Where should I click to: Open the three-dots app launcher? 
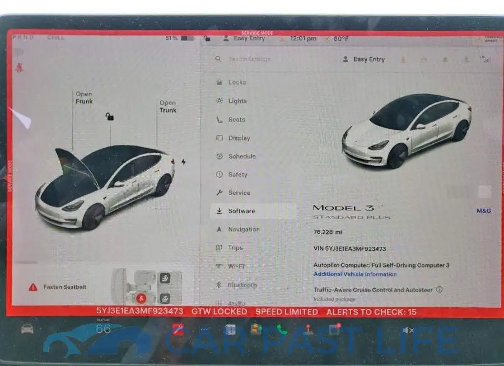point(204,330)
